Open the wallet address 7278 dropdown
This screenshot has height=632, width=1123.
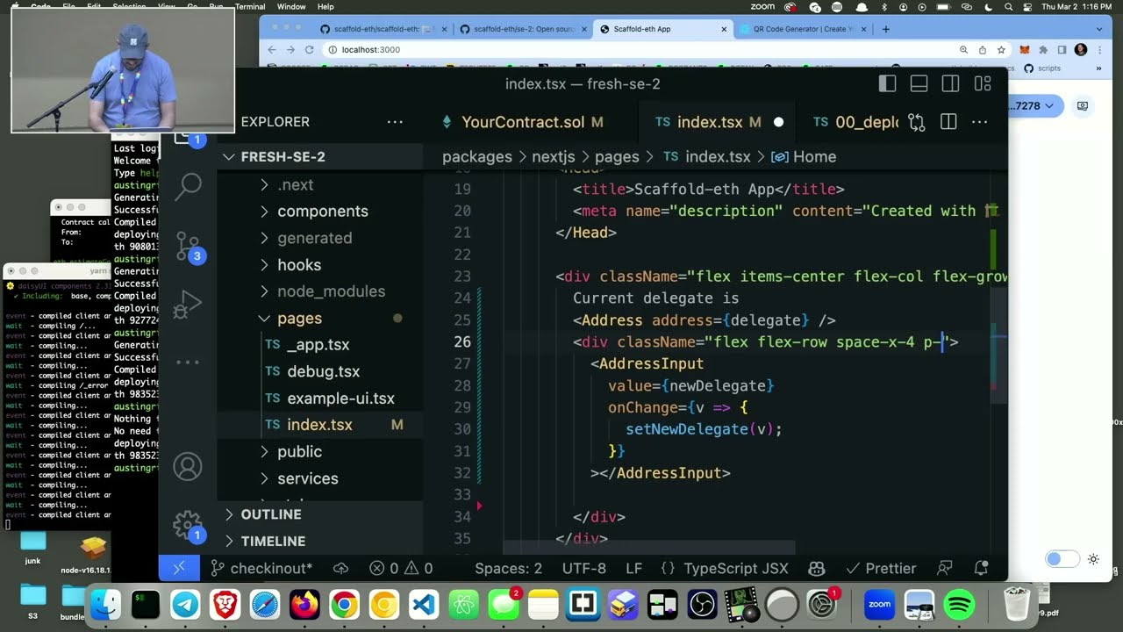(x=1036, y=106)
